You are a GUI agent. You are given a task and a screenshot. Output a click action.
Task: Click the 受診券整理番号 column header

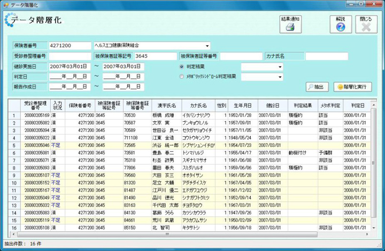tap(35, 106)
